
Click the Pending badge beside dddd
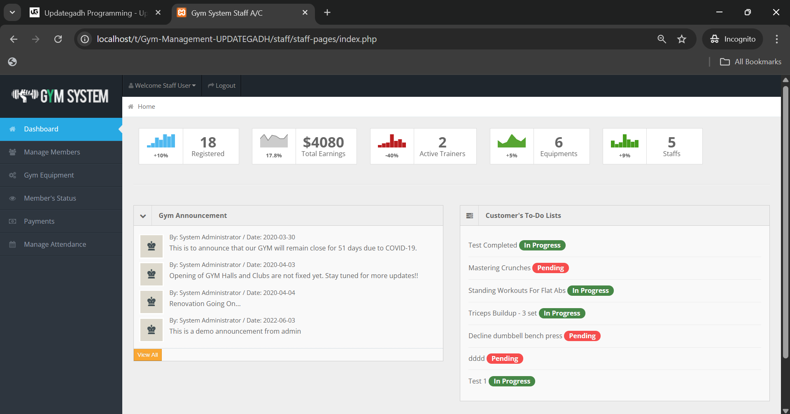(505, 358)
